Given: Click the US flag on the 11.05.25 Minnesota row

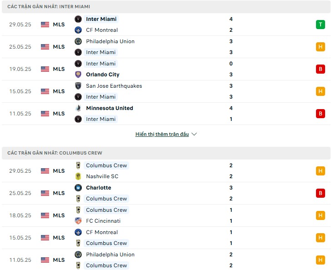Looking at the screenshot, I should (x=45, y=114).
